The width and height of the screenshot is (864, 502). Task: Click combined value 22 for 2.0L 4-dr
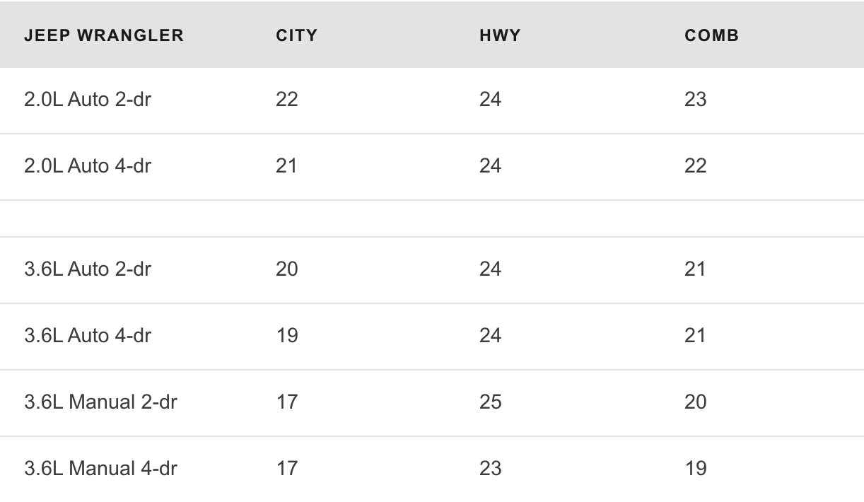[696, 165]
